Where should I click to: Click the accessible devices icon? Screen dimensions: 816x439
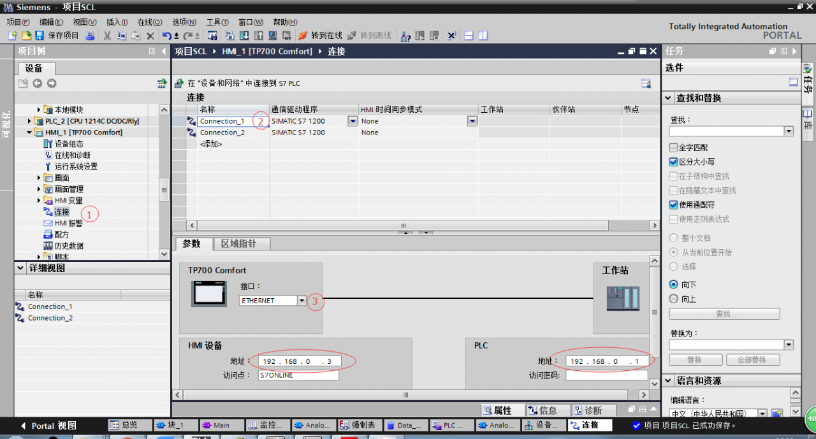405,36
